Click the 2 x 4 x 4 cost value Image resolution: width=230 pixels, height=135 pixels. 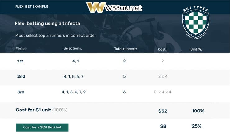pos(163,92)
